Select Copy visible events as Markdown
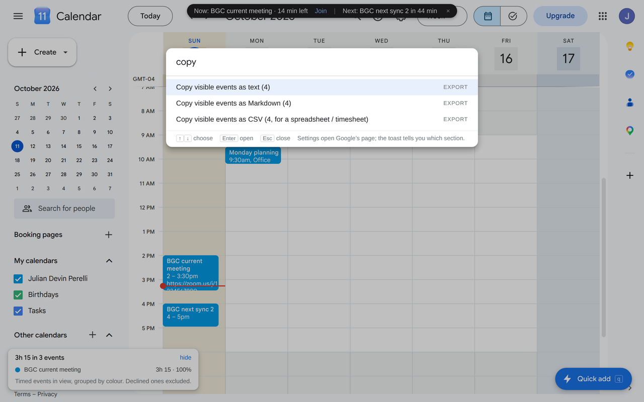644x402 pixels. (322, 103)
